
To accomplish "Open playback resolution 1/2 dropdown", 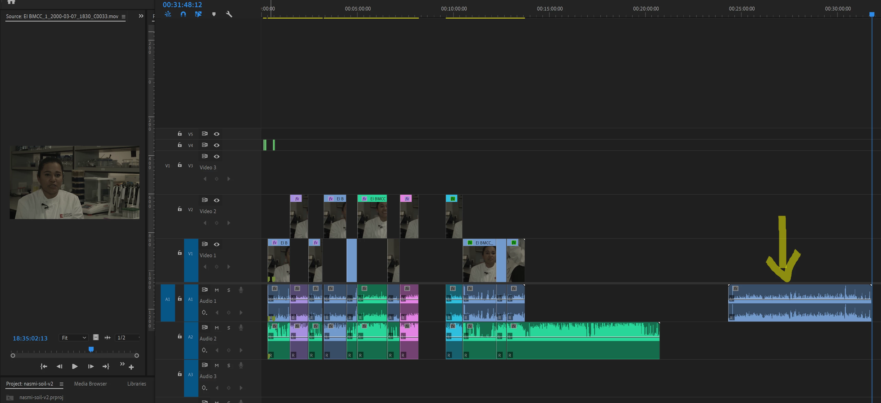I will tap(128, 338).
